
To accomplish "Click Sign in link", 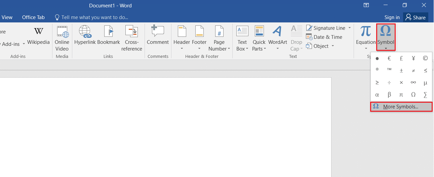I will point(392,17).
